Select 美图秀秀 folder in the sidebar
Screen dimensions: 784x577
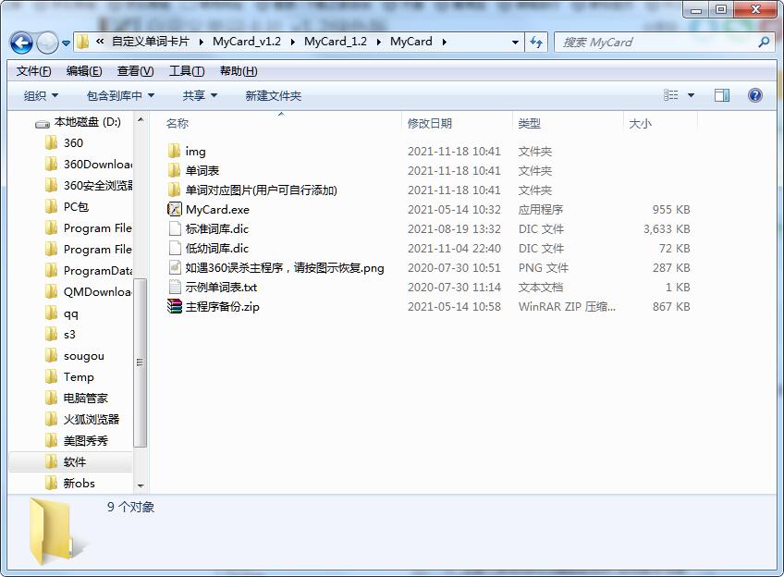[x=77, y=440]
